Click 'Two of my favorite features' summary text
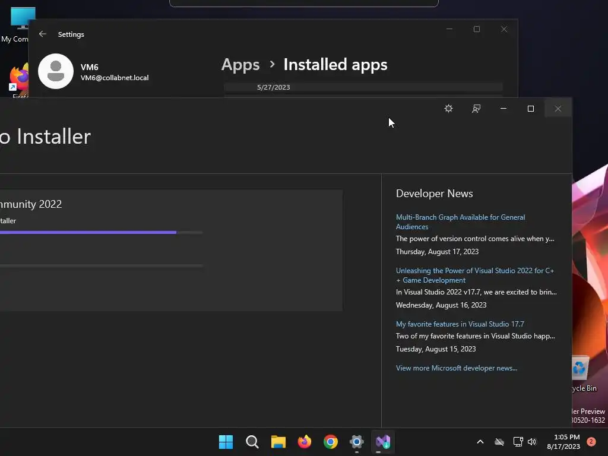Image resolution: width=608 pixels, height=456 pixels. click(x=476, y=336)
